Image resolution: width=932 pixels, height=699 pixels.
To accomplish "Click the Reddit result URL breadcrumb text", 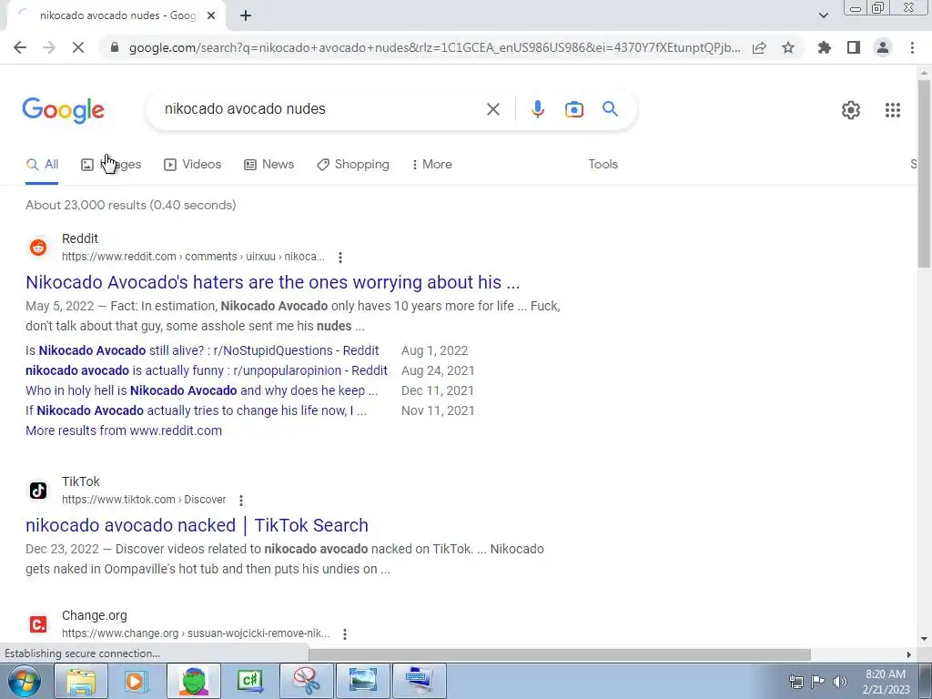I will (x=193, y=257).
